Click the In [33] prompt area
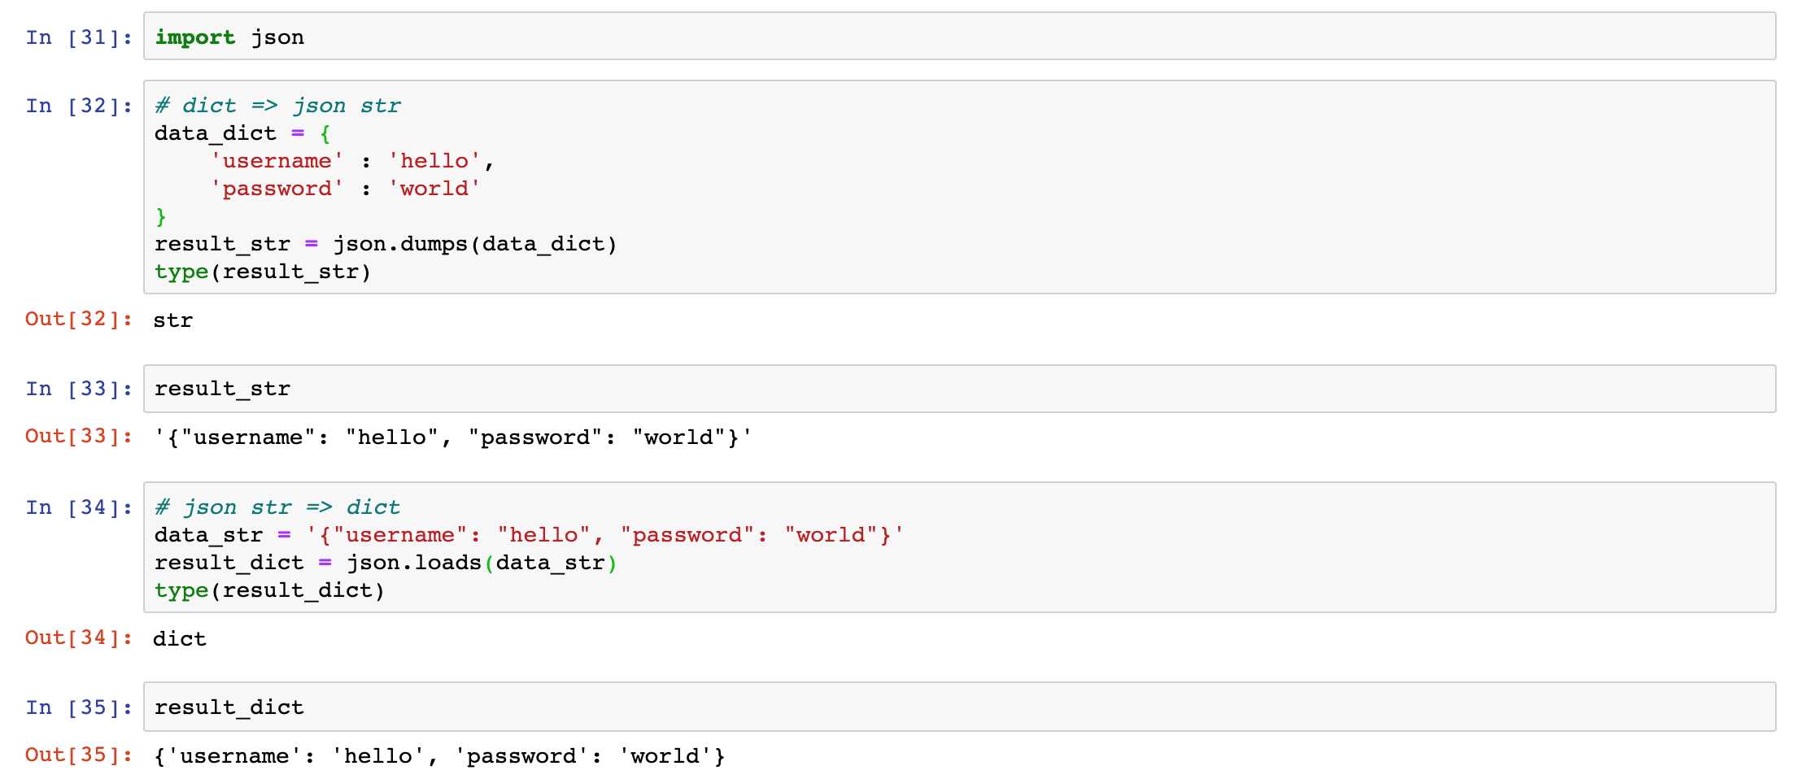1793x779 pixels. click(x=79, y=389)
